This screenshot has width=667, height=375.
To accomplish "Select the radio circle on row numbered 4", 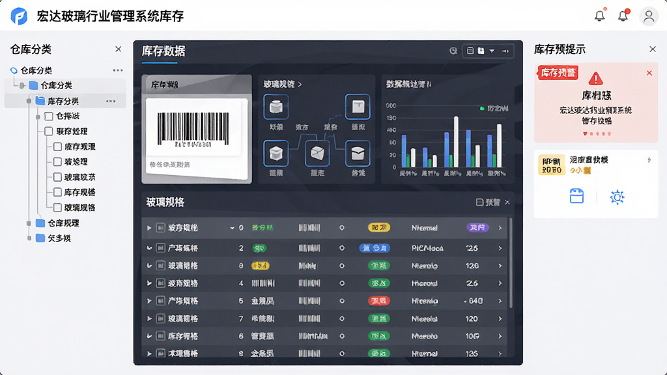I will pos(341,283).
